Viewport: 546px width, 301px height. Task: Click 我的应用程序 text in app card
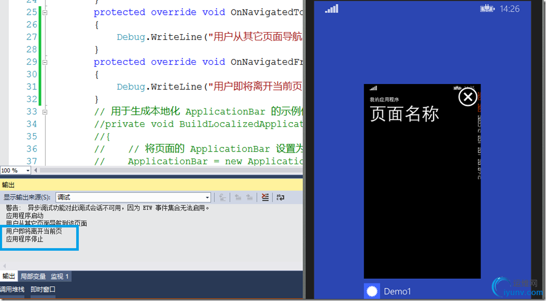click(x=385, y=99)
